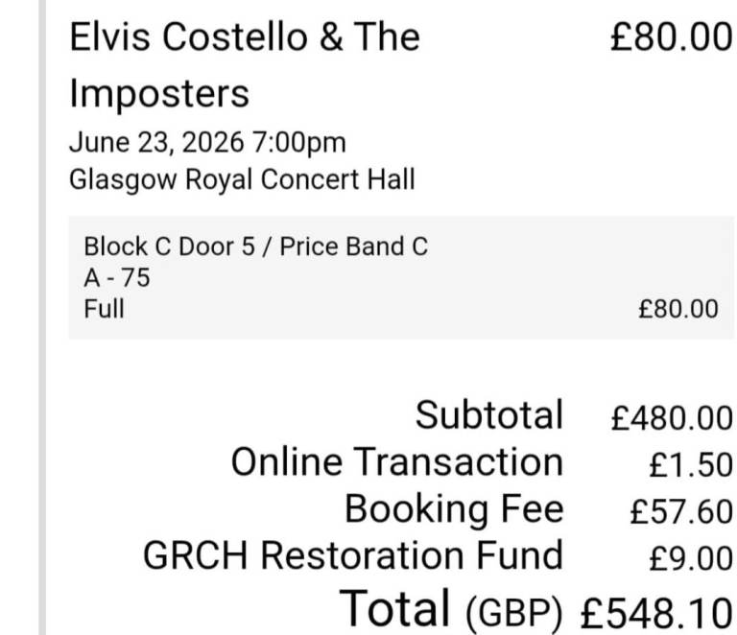Click the Full ticket type label

(104, 309)
